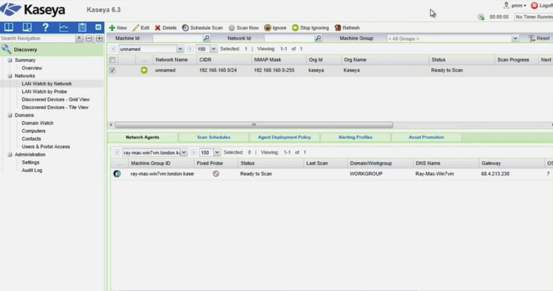The image size is (553, 291).
Task: Click the Scan Now toolbar button
Action: [244, 28]
